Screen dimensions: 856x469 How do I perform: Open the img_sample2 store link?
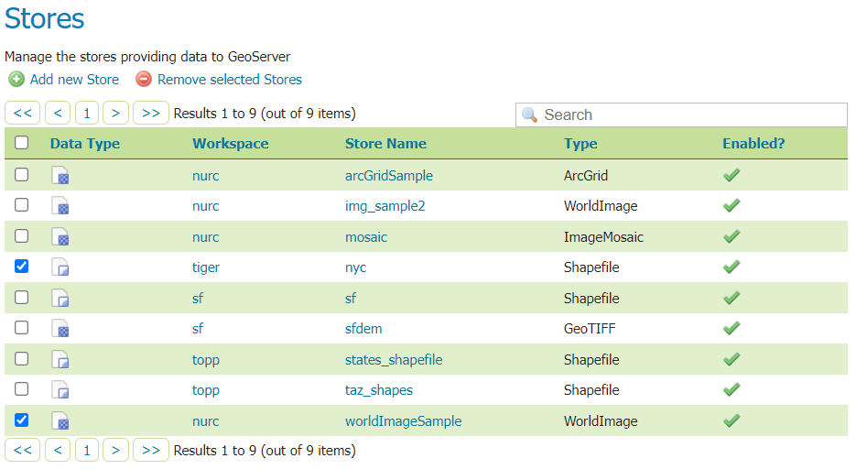click(385, 206)
